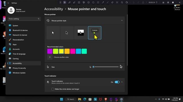
Task: Open Bluetooth & devices settings
Action: [24, 30]
